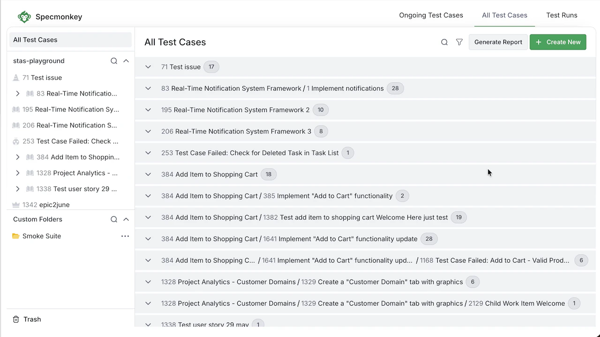Collapse 385 Implement Add to Cart functionality group
Viewport: 600px width, 337px height.
148,196
